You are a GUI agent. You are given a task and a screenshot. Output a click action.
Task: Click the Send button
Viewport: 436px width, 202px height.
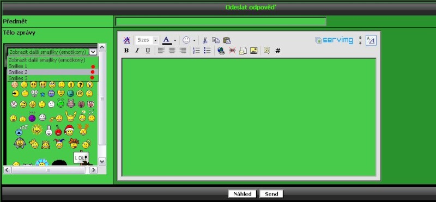click(x=271, y=194)
